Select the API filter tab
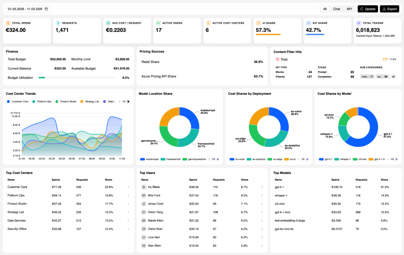 [x=349, y=8]
